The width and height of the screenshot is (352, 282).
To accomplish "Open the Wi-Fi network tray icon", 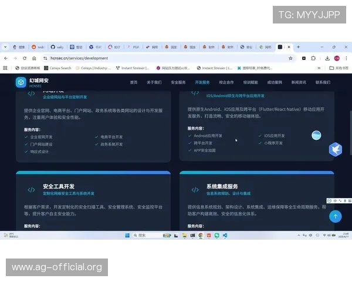I will pos(324,235).
